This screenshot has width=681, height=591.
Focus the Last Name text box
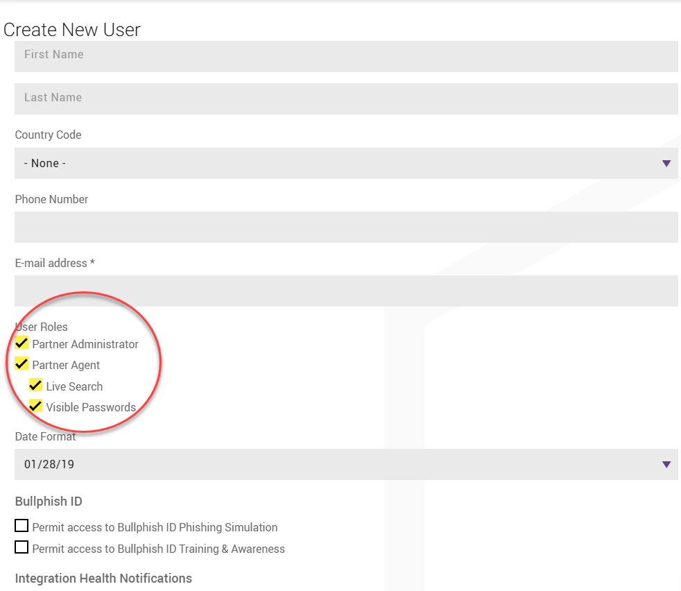tap(345, 98)
